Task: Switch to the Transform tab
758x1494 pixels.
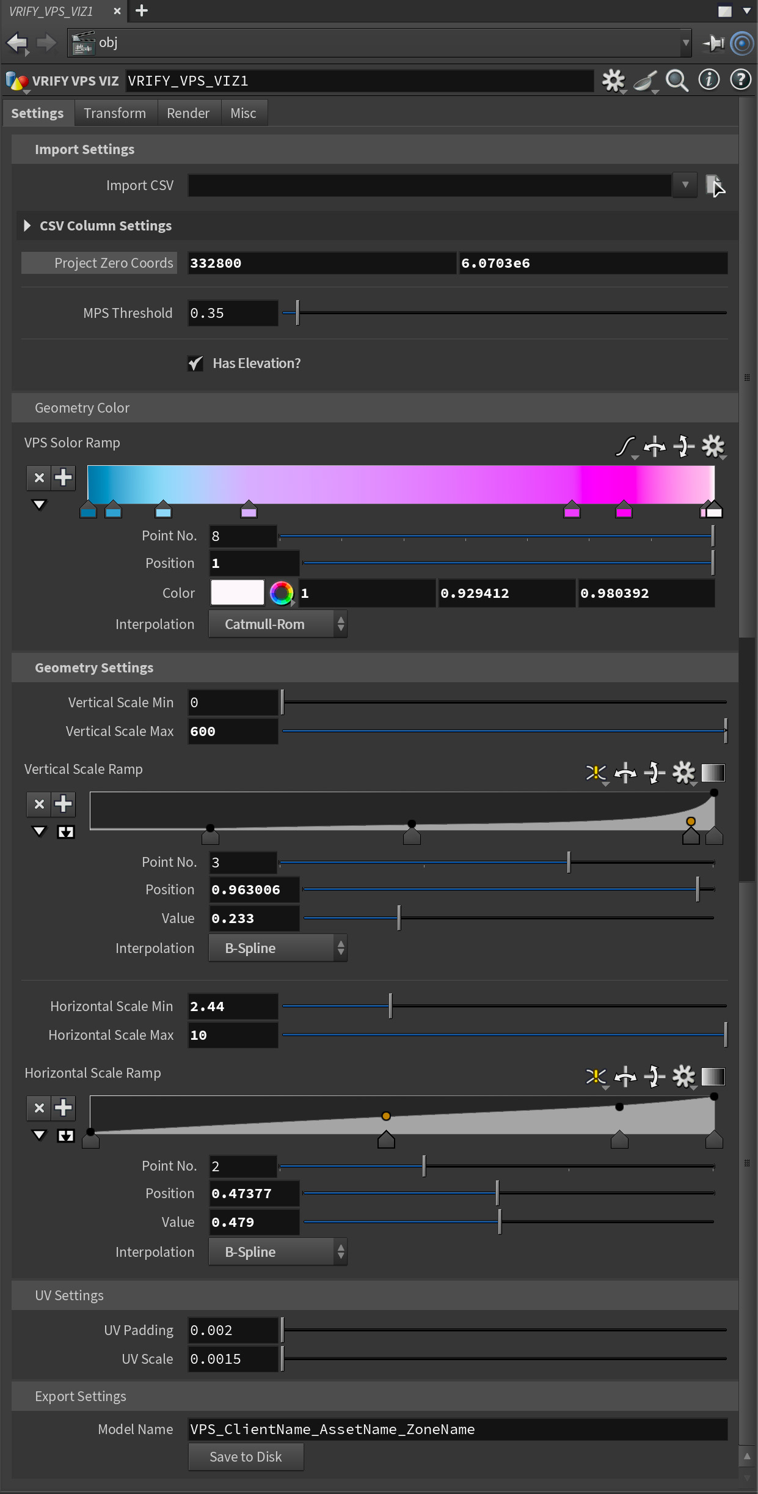Action: [115, 113]
